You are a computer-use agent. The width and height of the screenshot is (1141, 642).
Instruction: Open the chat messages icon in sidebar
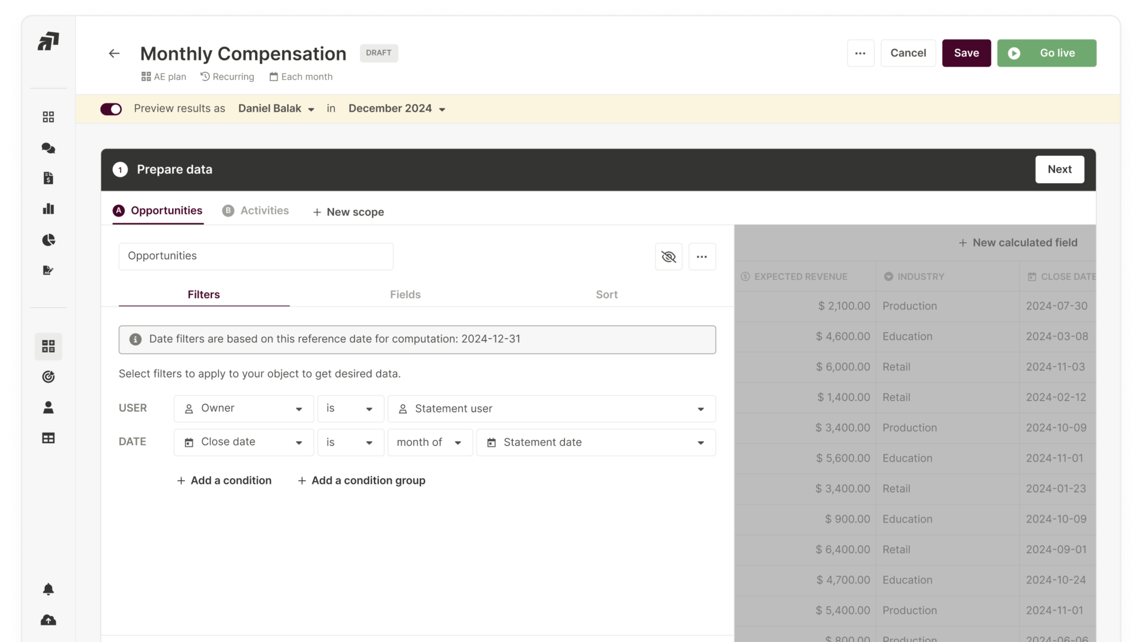click(49, 148)
